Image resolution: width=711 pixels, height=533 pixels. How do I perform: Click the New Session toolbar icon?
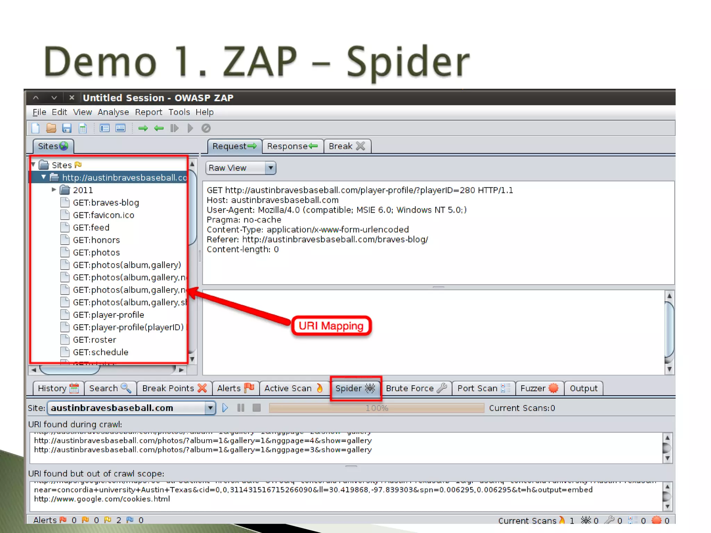36,128
